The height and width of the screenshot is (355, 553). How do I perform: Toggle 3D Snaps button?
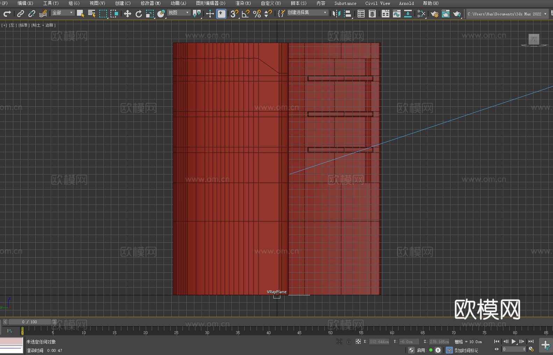pyautogui.click(x=235, y=14)
